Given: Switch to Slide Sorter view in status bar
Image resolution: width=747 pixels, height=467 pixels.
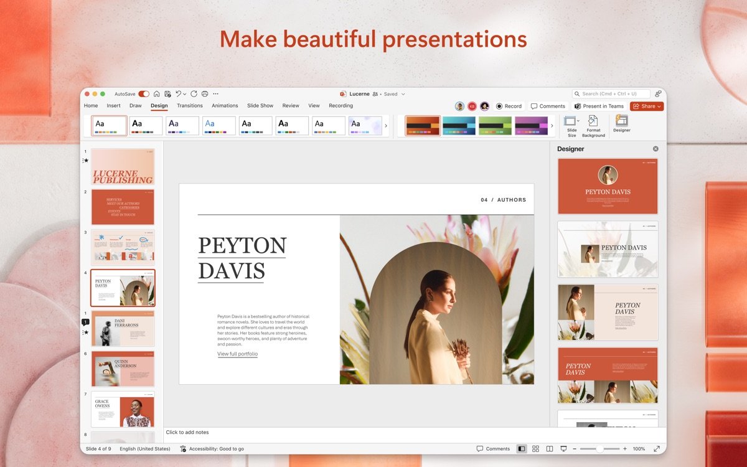Looking at the screenshot, I should [x=536, y=448].
